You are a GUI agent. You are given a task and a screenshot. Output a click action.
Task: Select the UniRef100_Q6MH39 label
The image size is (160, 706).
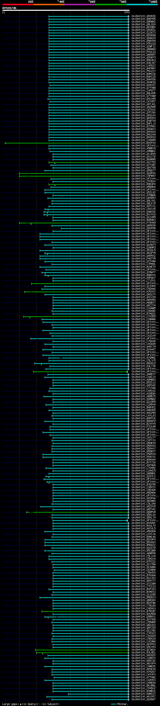click(x=143, y=226)
